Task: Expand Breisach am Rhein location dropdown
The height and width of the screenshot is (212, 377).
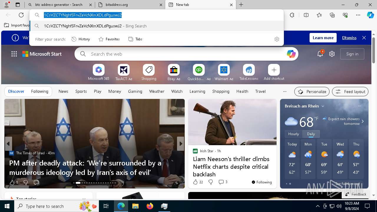Action: pos(323,106)
